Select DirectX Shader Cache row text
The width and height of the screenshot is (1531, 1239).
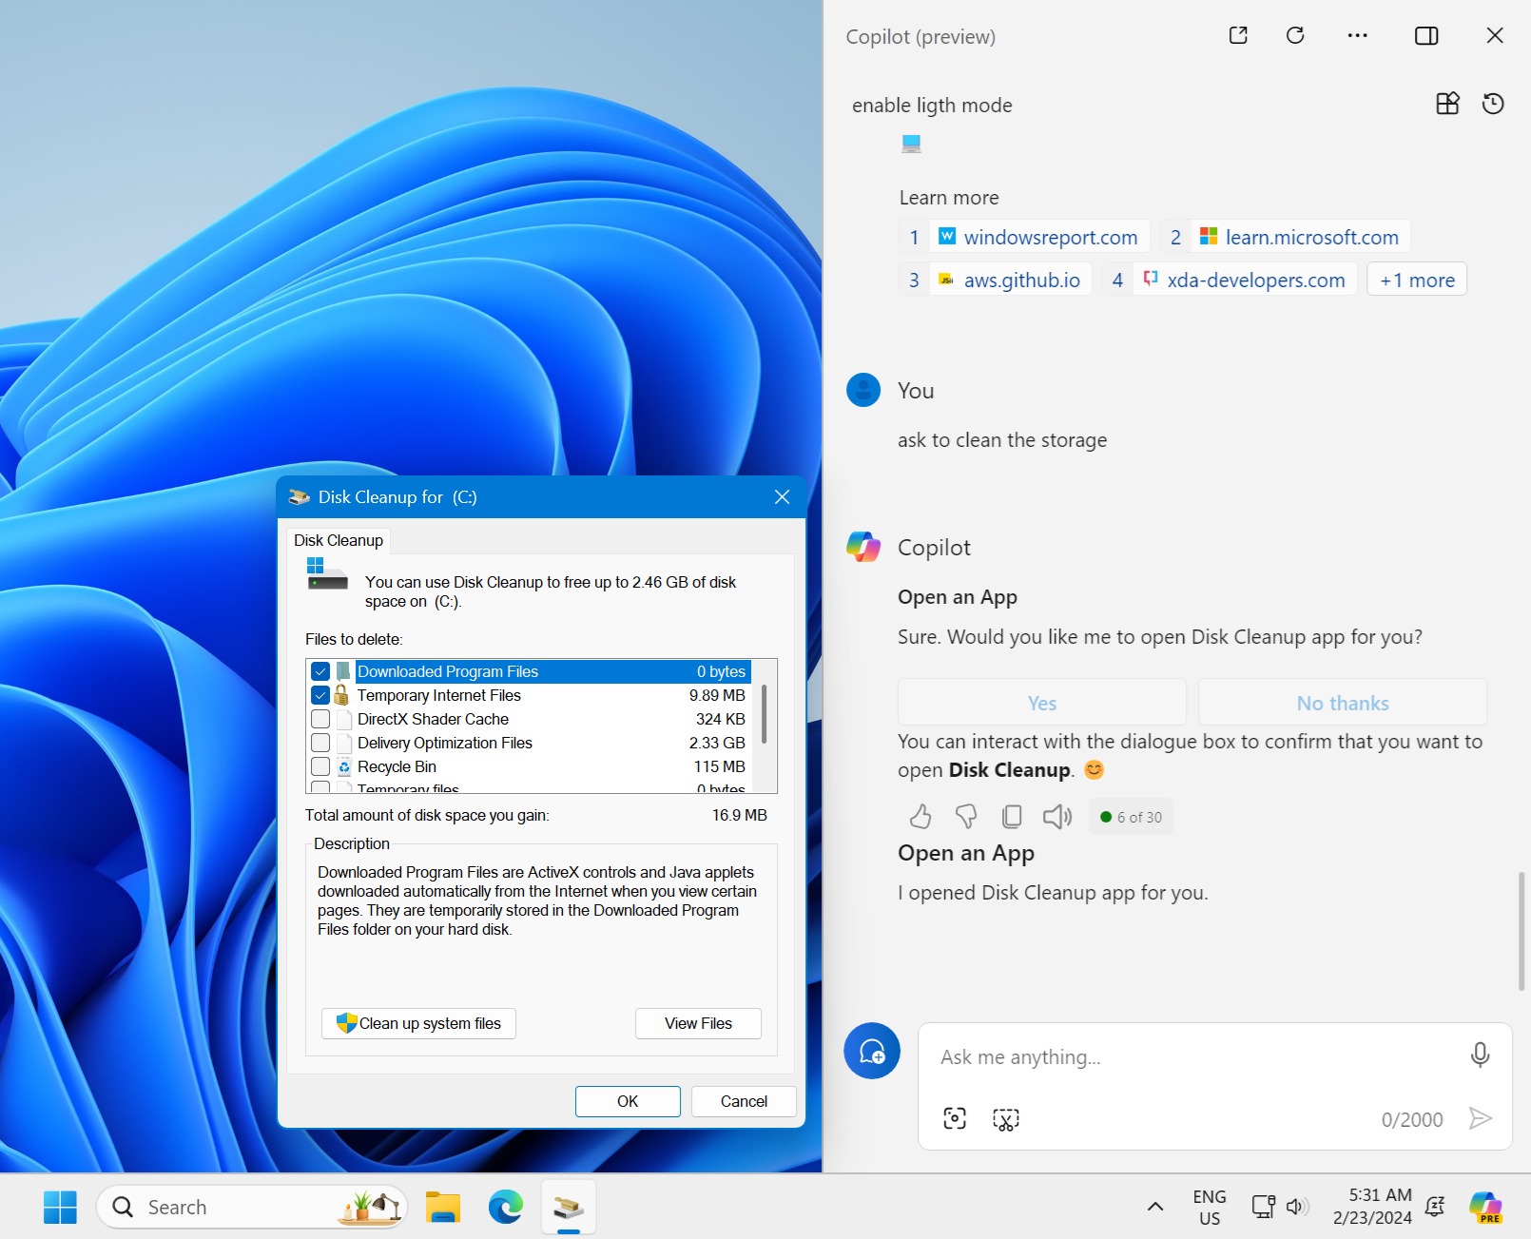tap(433, 719)
